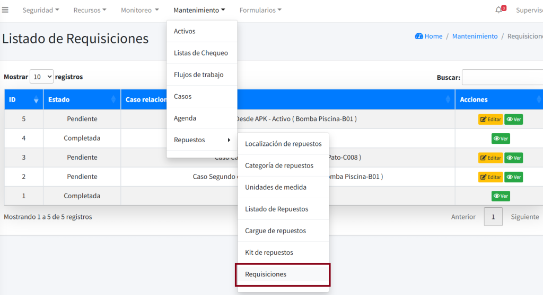Click Ver button for requisition ID 1
Viewport: 543px width, 295px height.
click(501, 196)
